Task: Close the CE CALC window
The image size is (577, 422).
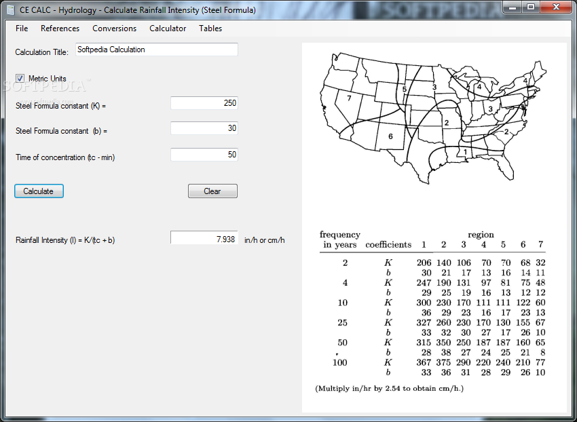Action: pos(556,7)
